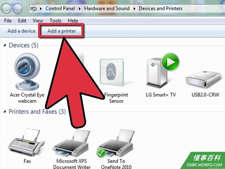Click the Fax label text
This screenshot has height=169, width=225.
(27, 161)
